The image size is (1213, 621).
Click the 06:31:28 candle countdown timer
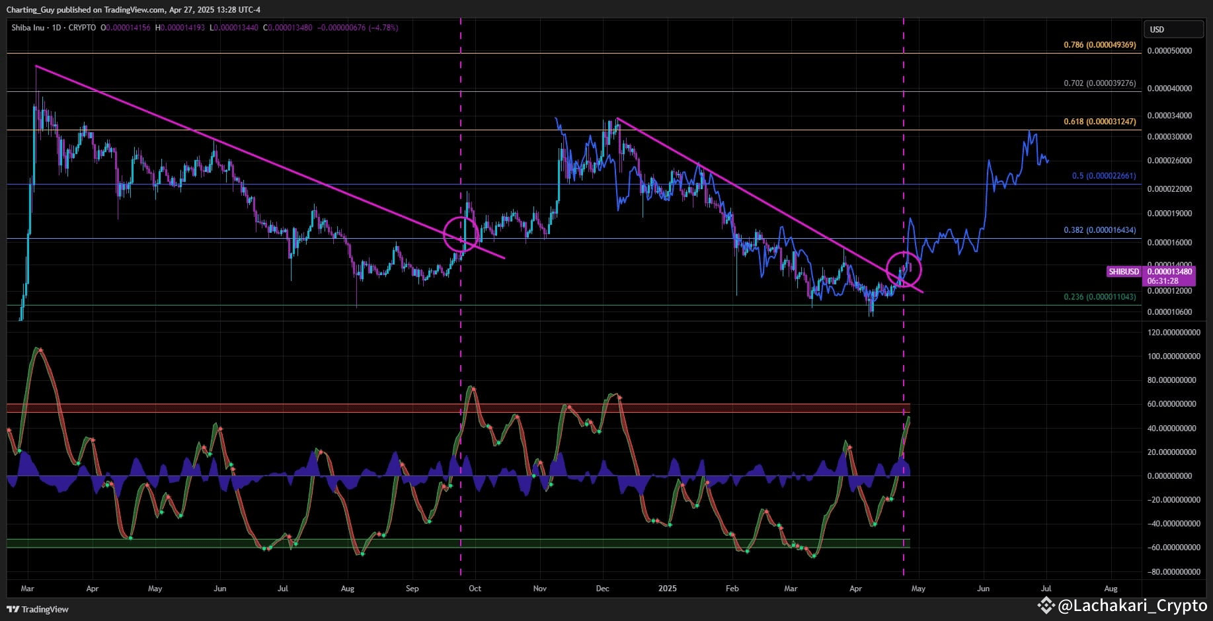1161,281
